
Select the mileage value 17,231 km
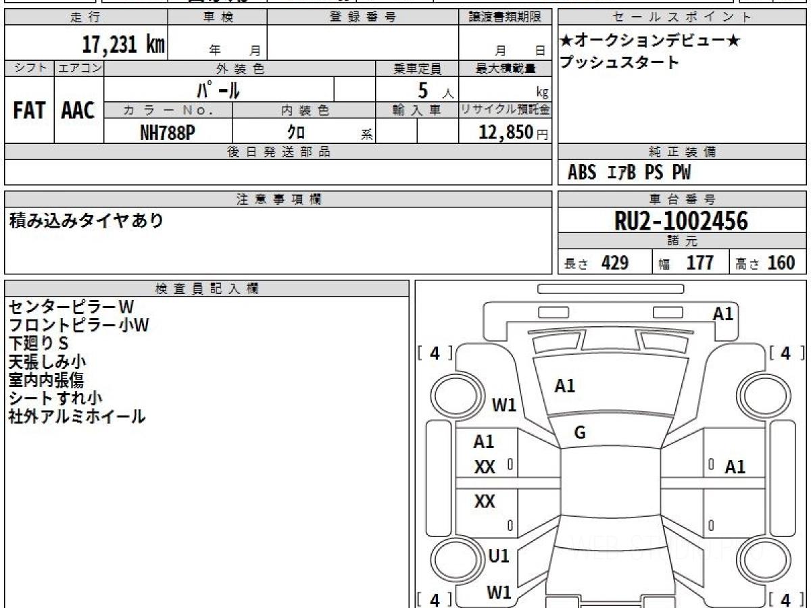click(123, 45)
